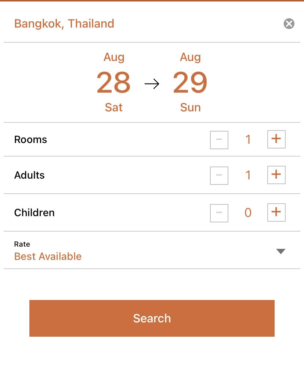Select the Children count value

point(248,213)
